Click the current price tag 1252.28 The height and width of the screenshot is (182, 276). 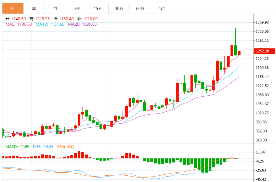264,51
